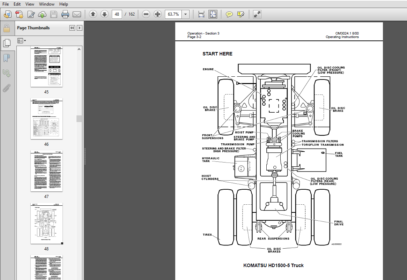Click the panel right-arrow expand button

click(80, 28)
